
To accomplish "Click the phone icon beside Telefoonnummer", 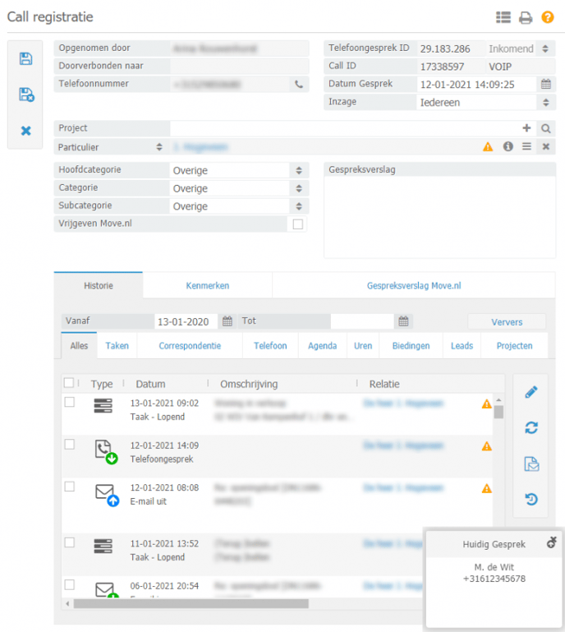I will click(x=299, y=85).
